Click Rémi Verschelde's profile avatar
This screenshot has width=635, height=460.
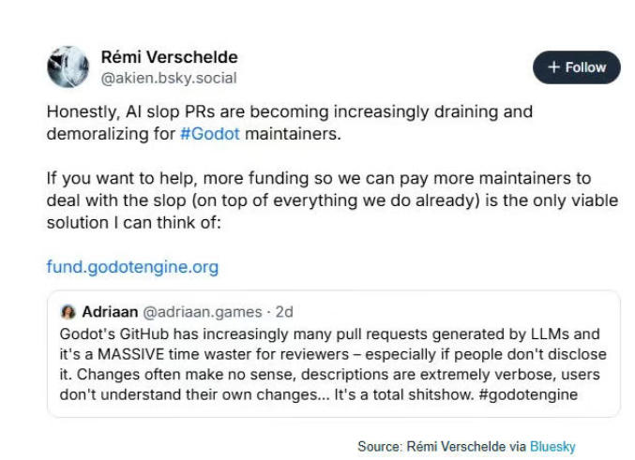tap(67, 67)
